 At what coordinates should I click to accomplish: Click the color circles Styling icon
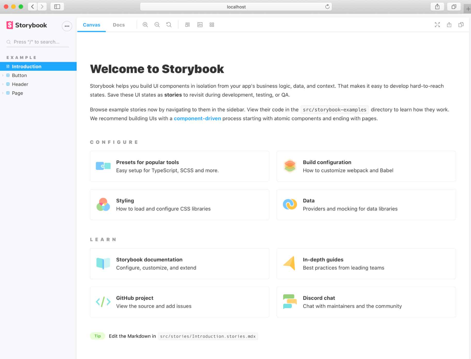click(x=103, y=204)
